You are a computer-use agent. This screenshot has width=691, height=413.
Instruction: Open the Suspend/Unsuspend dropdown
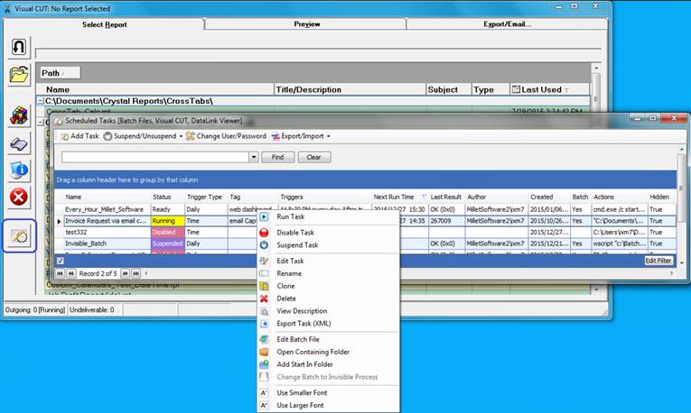143,136
